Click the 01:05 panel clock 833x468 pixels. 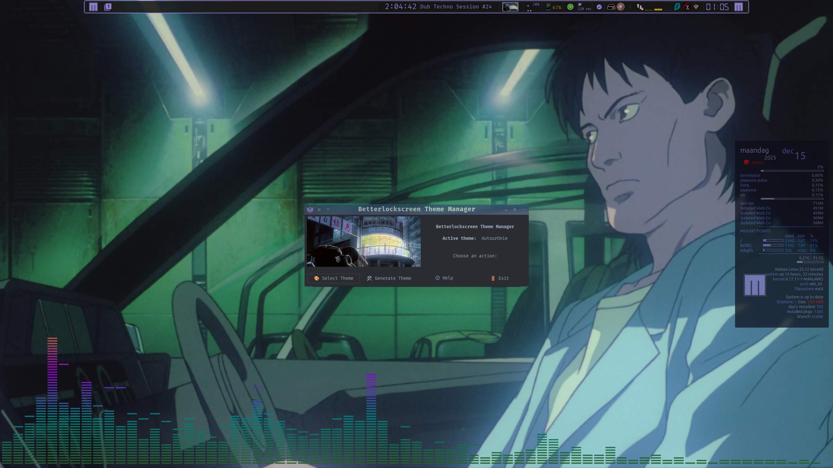coord(717,7)
